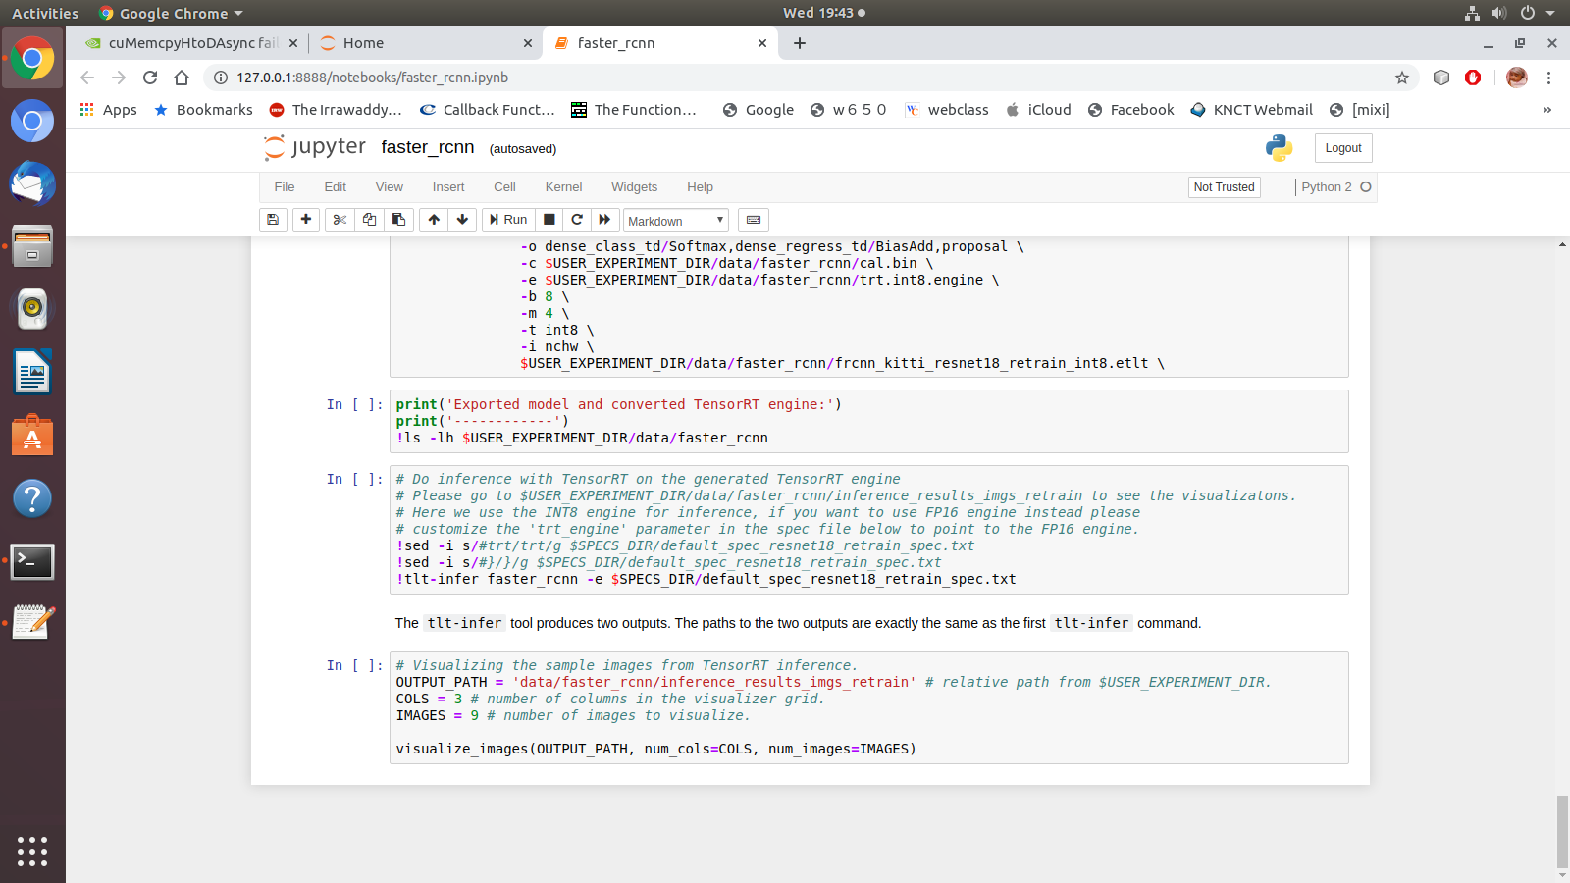This screenshot has width=1570, height=883.
Task: Click the Logout button
Action: coord(1342,147)
